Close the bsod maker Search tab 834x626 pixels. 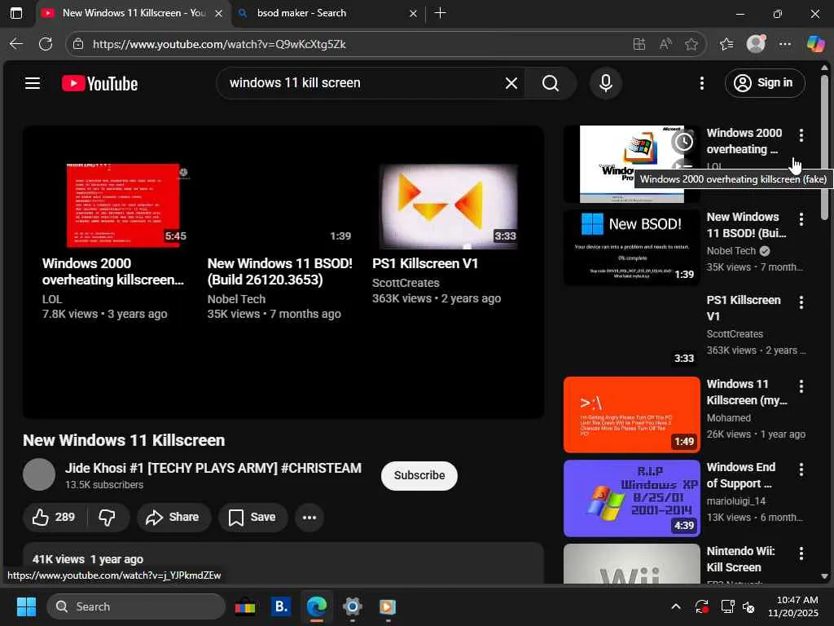(413, 13)
